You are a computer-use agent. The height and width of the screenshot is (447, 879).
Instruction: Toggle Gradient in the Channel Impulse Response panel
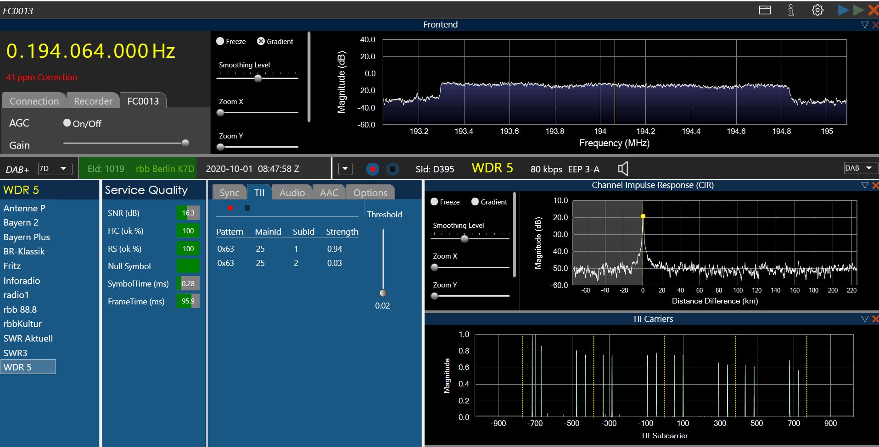(x=475, y=202)
